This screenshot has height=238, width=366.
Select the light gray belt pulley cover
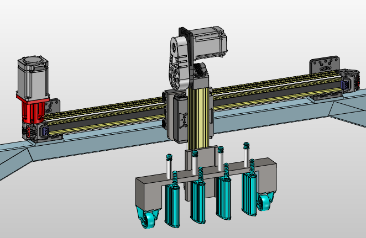tap(179, 62)
